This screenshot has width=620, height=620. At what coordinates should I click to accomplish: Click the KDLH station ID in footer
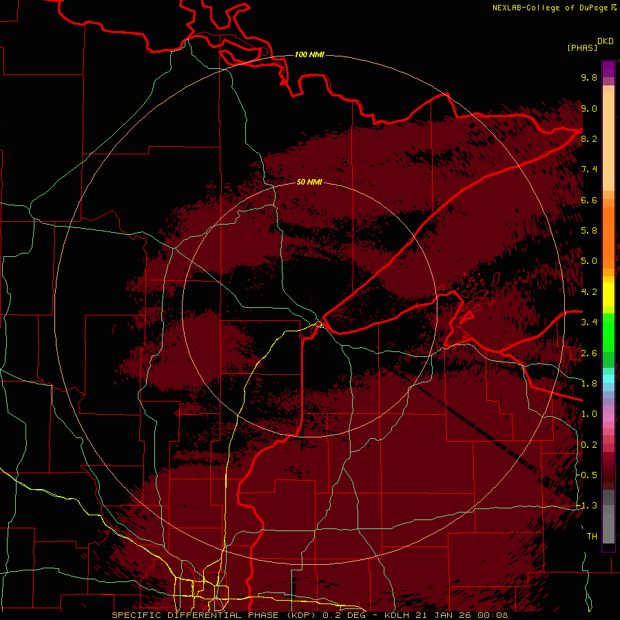[x=397, y=615]
